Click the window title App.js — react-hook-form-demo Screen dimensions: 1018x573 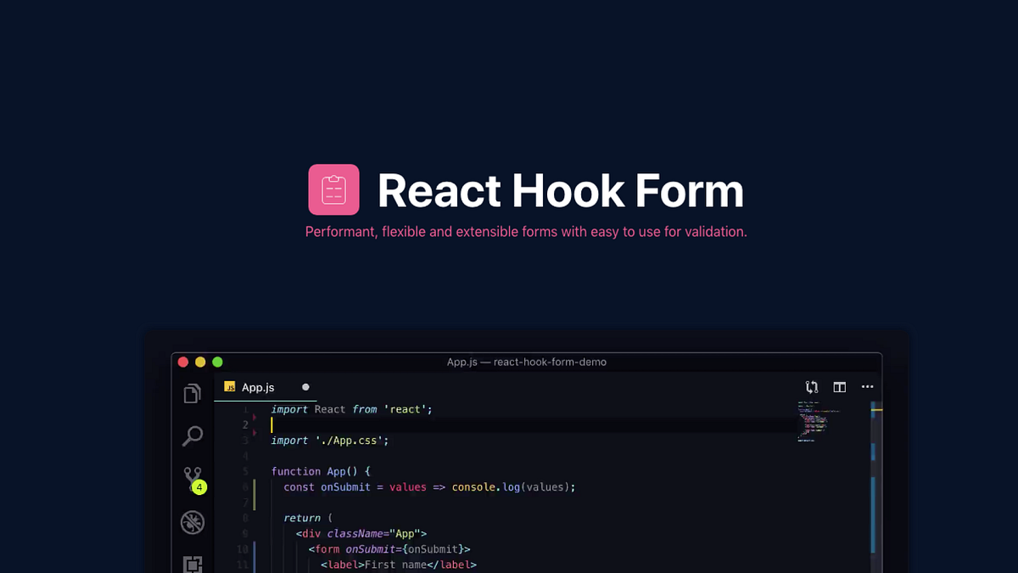click(526, 362)
